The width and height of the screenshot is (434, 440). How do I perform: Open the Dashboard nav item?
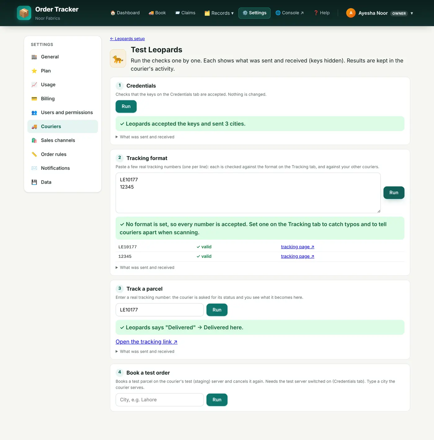[x=125, y=13]
